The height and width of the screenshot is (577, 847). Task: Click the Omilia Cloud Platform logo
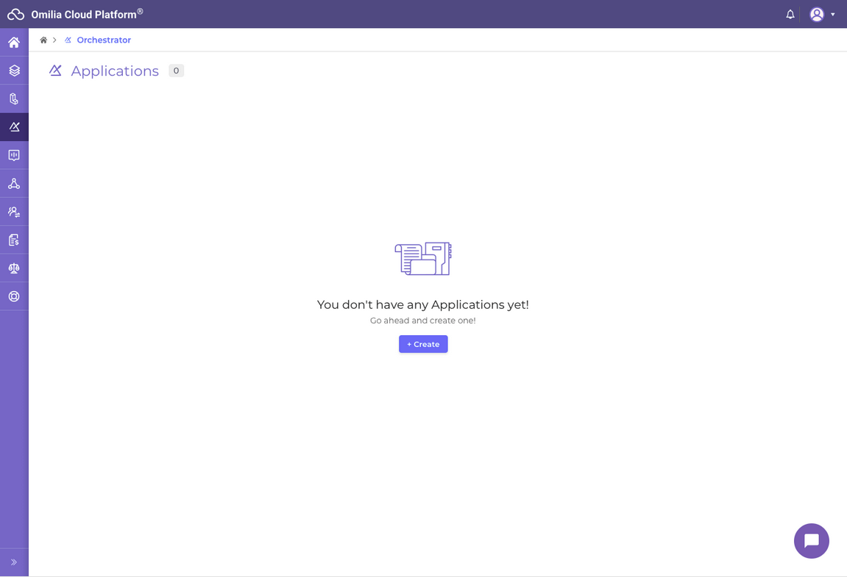pos(15,15)
